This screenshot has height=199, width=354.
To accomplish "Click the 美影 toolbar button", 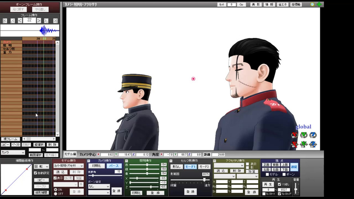I will [x=256, y=4].
